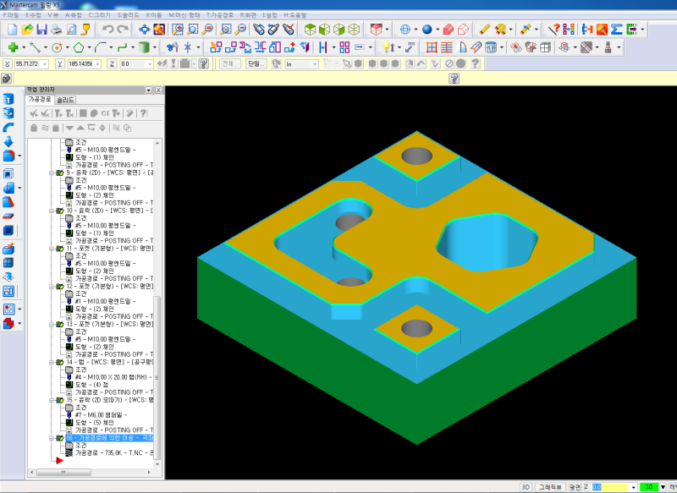Screen dimensions: 677x493
Task: Click the Save file icon
Action: pos(41,29)
